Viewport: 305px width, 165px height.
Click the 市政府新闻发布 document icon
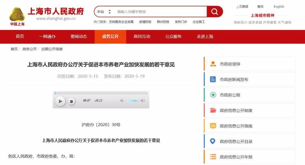213,80
